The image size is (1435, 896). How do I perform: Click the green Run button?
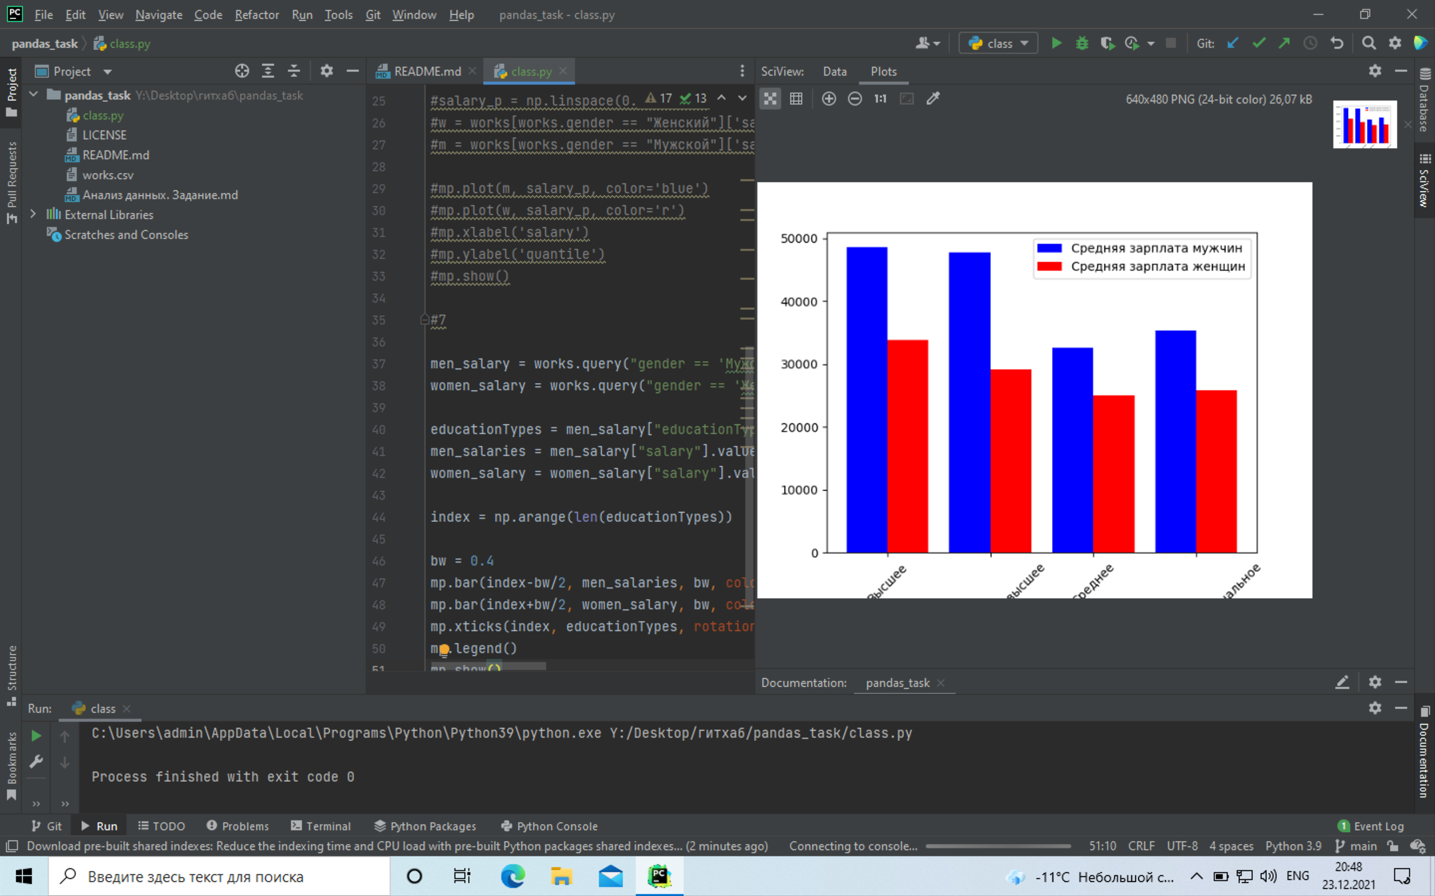(x=1056, y=43)
